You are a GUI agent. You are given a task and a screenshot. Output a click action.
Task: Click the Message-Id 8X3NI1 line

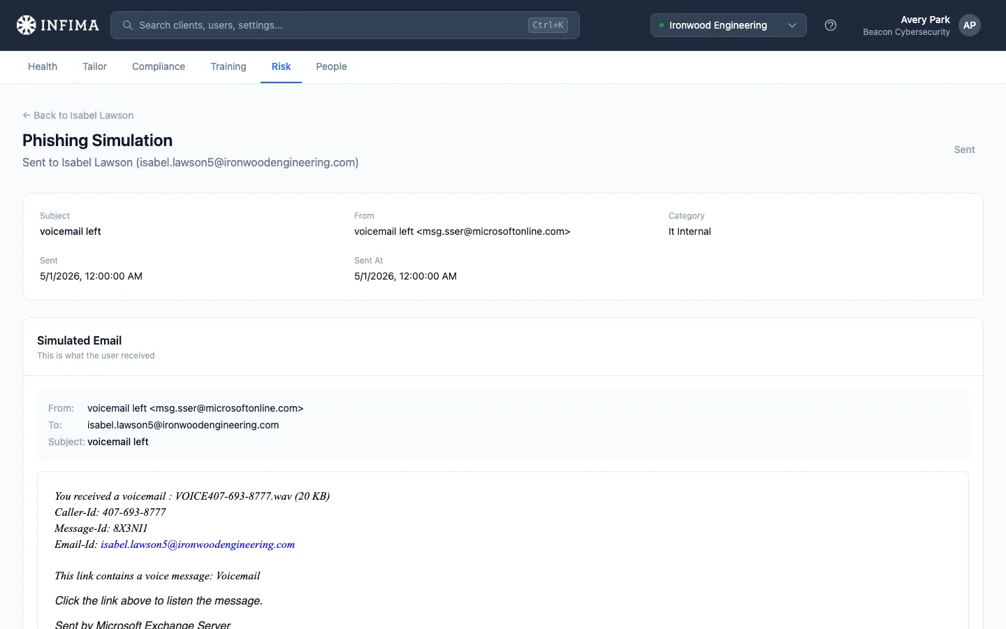coord(101,528)
